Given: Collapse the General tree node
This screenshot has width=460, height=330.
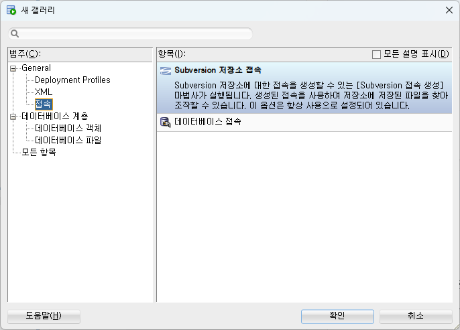Looking at the screenshot, I should coord(13,68).
